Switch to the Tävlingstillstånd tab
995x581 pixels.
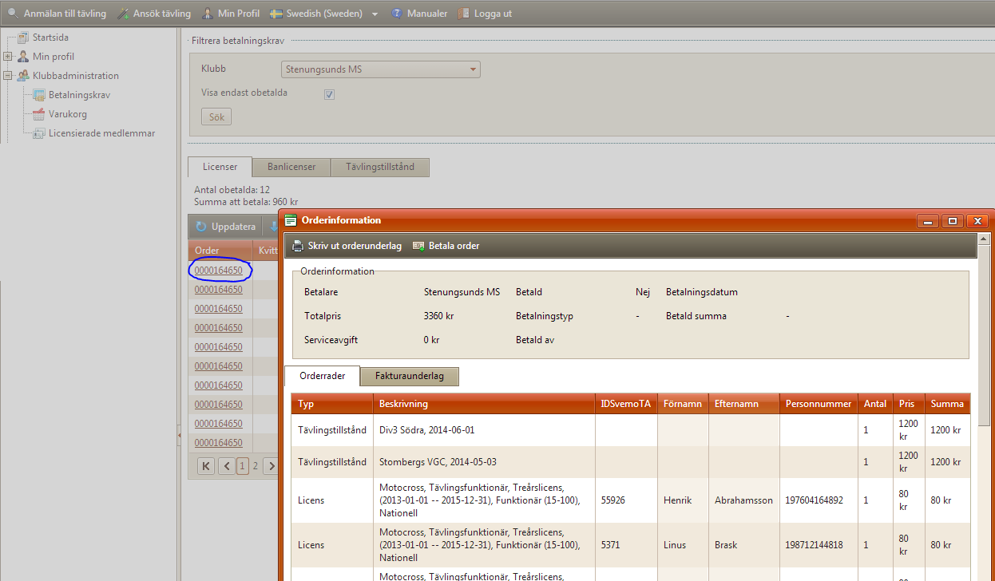380,167
